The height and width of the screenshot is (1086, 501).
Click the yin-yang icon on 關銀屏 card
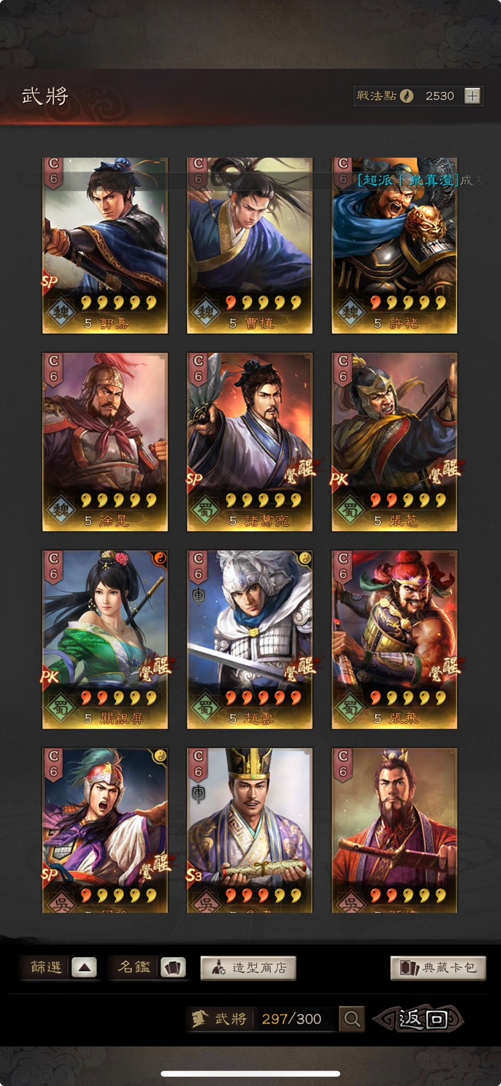click(160, 558)
